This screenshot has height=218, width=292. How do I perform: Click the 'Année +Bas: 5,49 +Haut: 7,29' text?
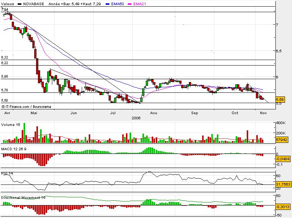click(75, 4)
